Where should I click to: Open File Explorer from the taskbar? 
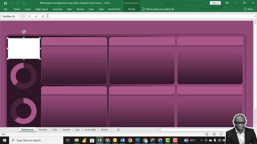[77, 140]
